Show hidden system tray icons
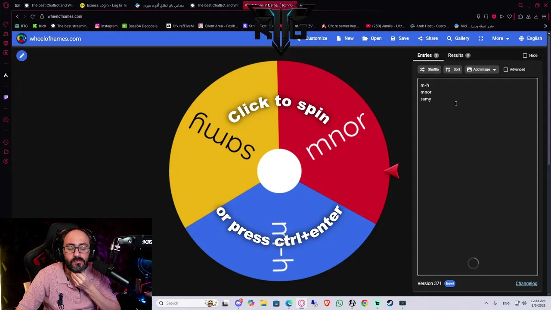This screenshot has height=310, width=551. (x=486, y=303)
